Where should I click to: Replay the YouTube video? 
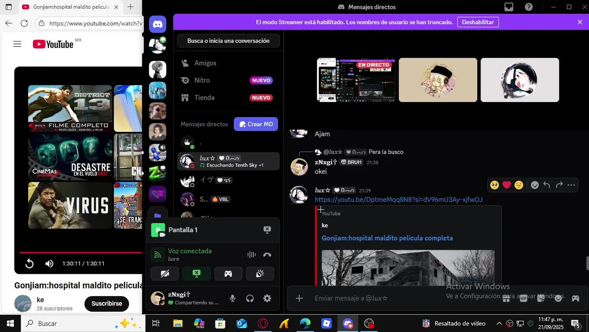coord(29,264)
